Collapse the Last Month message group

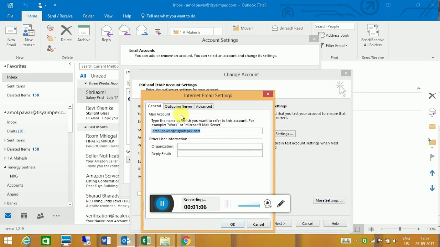(x=86, y=127)
